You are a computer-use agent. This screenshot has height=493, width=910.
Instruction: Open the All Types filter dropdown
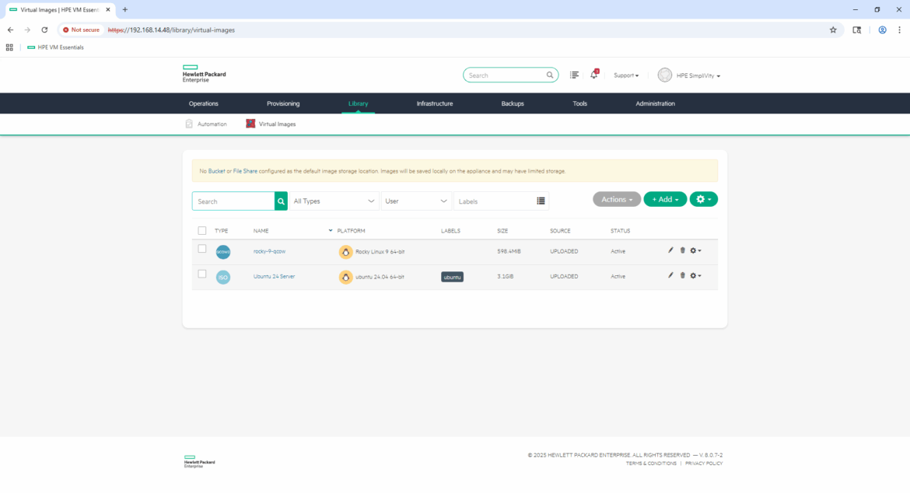(x=334, y=201)
